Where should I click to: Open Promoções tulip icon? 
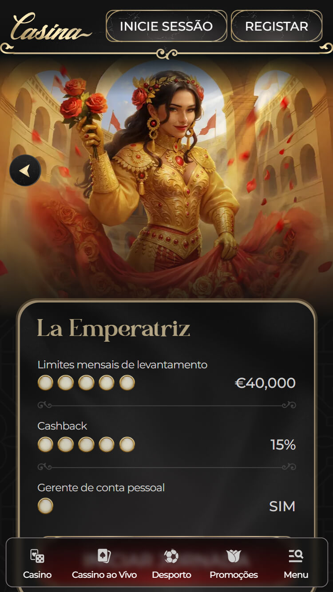pos(234,556)
